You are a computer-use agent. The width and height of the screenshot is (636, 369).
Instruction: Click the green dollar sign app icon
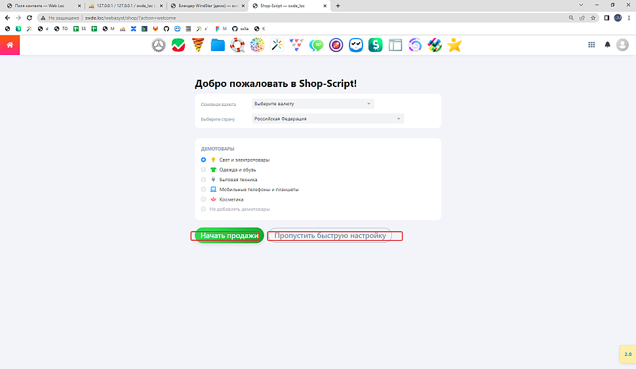pyautogui.click(x=375, y=45)
